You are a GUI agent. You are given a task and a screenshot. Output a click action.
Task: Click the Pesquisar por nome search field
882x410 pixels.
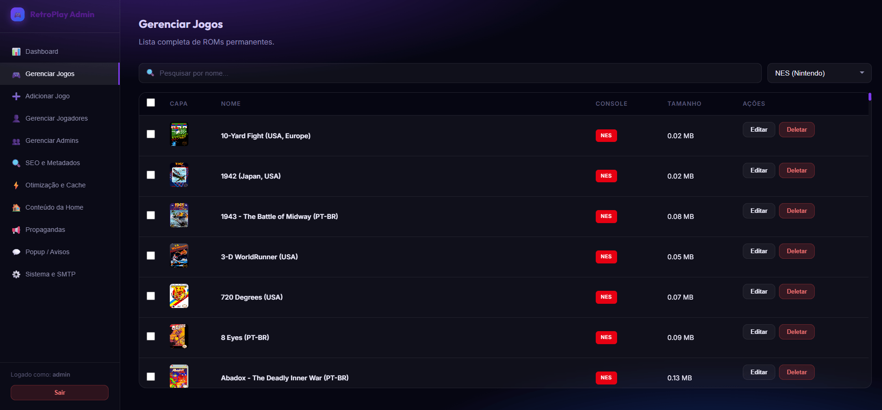click(450, 73)
